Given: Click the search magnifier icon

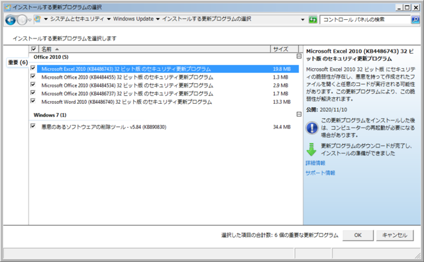Looking at the screenshot, I should pos(415,20).
